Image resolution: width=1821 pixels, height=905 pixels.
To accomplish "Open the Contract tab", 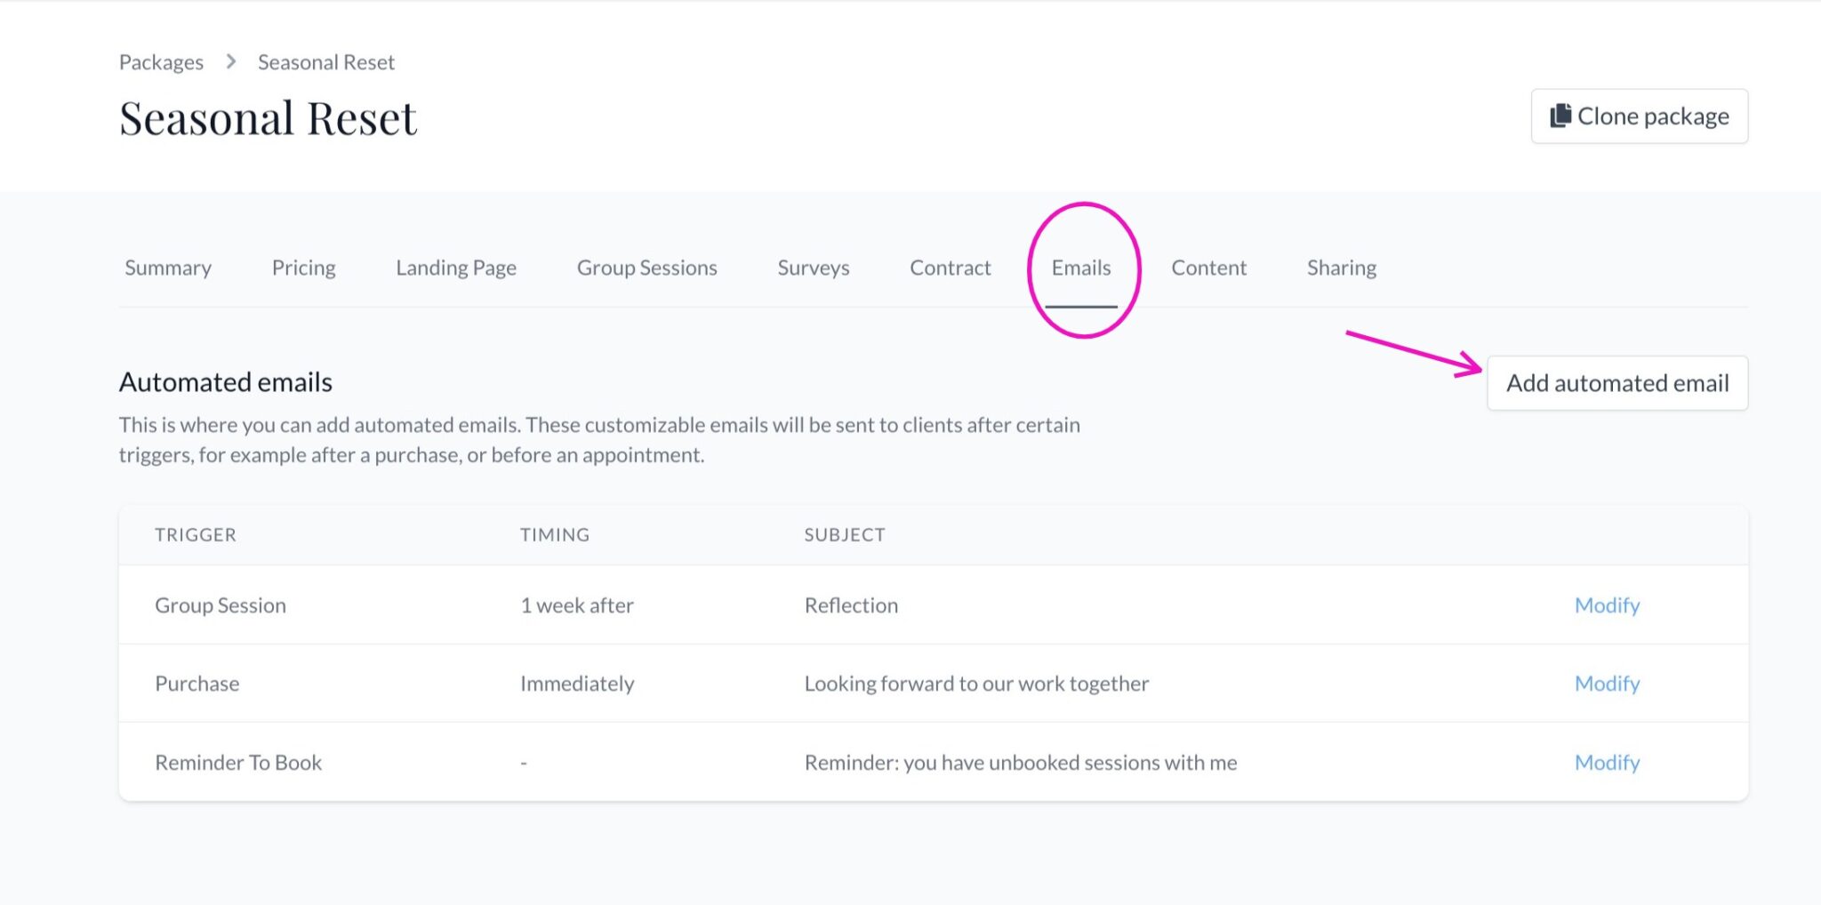I will pos(950,268).
